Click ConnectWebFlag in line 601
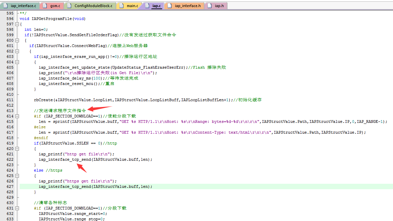The width and height of the screenshot is (393, 221). 89,46
